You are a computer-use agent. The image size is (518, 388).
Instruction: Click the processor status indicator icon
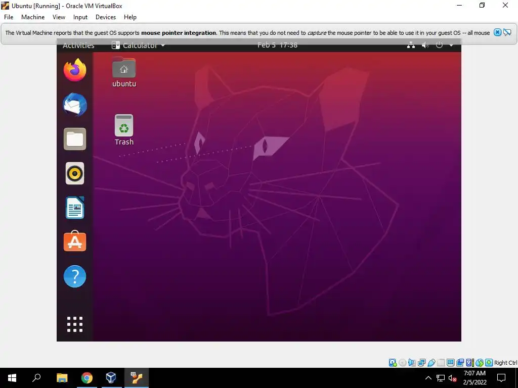click(x=470, y=363)
